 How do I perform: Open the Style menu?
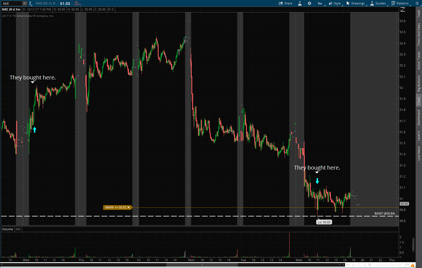click(335, 3)
